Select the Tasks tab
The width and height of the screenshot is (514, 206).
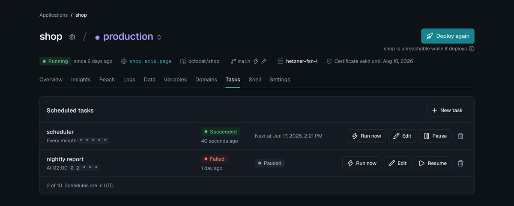[233, 80]
